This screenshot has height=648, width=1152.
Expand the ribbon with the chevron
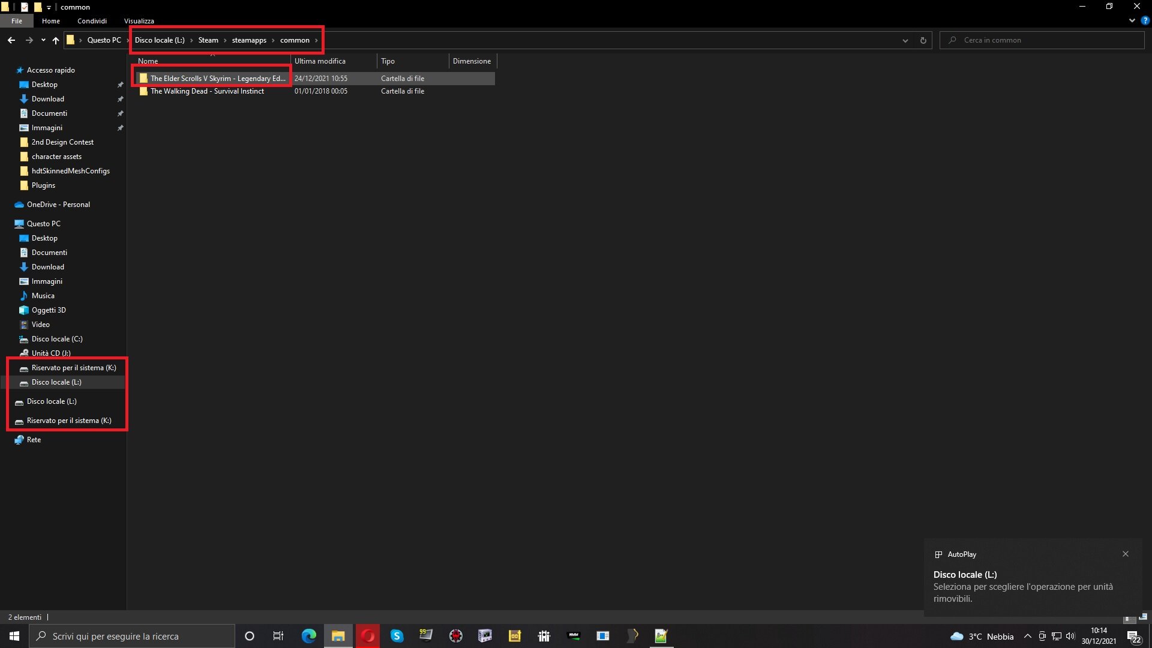pyautogui.click(x=1132, y=20)
